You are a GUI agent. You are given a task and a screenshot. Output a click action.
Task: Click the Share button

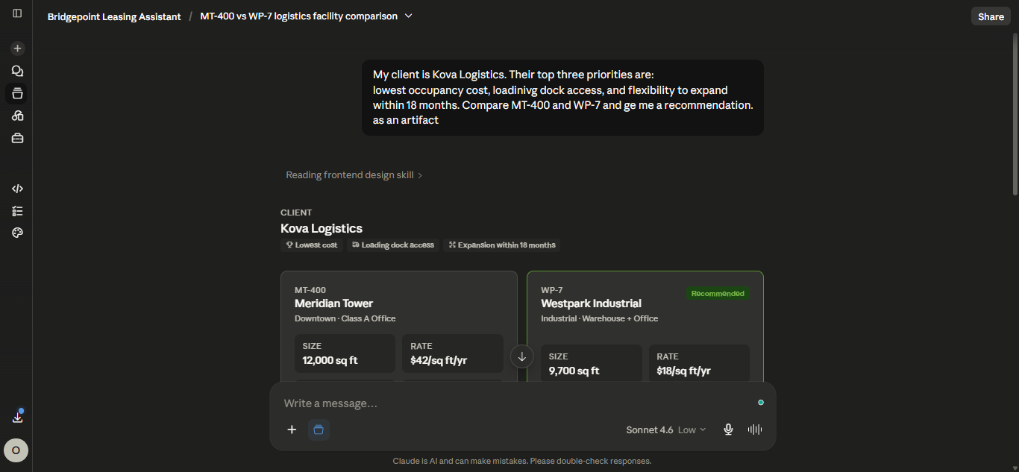(x=991, y=16)
